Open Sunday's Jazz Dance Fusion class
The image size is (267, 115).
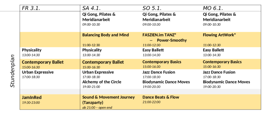pyautogui.click(x=159, y=72)
